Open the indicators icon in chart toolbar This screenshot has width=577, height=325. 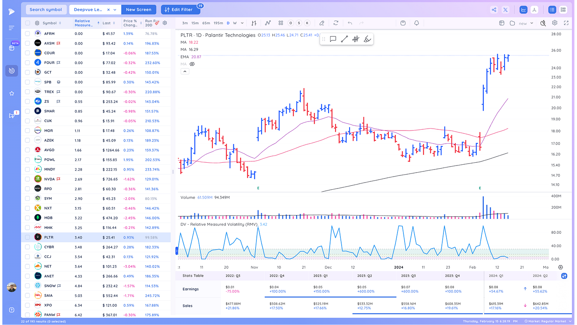pyautogui.click(x=268, y=23)
